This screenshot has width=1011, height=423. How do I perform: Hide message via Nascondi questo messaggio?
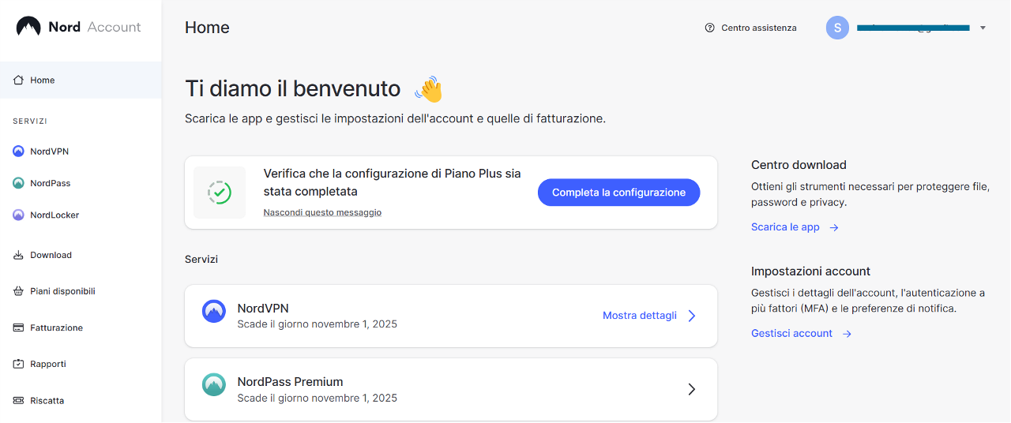click(x=322, y=212)
